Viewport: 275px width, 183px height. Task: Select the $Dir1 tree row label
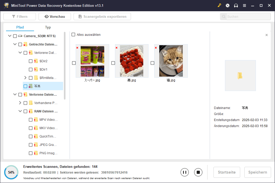[43, 70]
